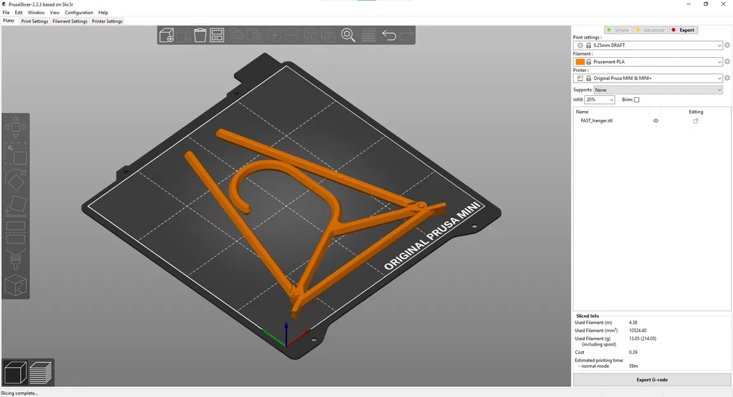Open the Printer Original Prusa MINI dropdown

click(x=648, y=78)
